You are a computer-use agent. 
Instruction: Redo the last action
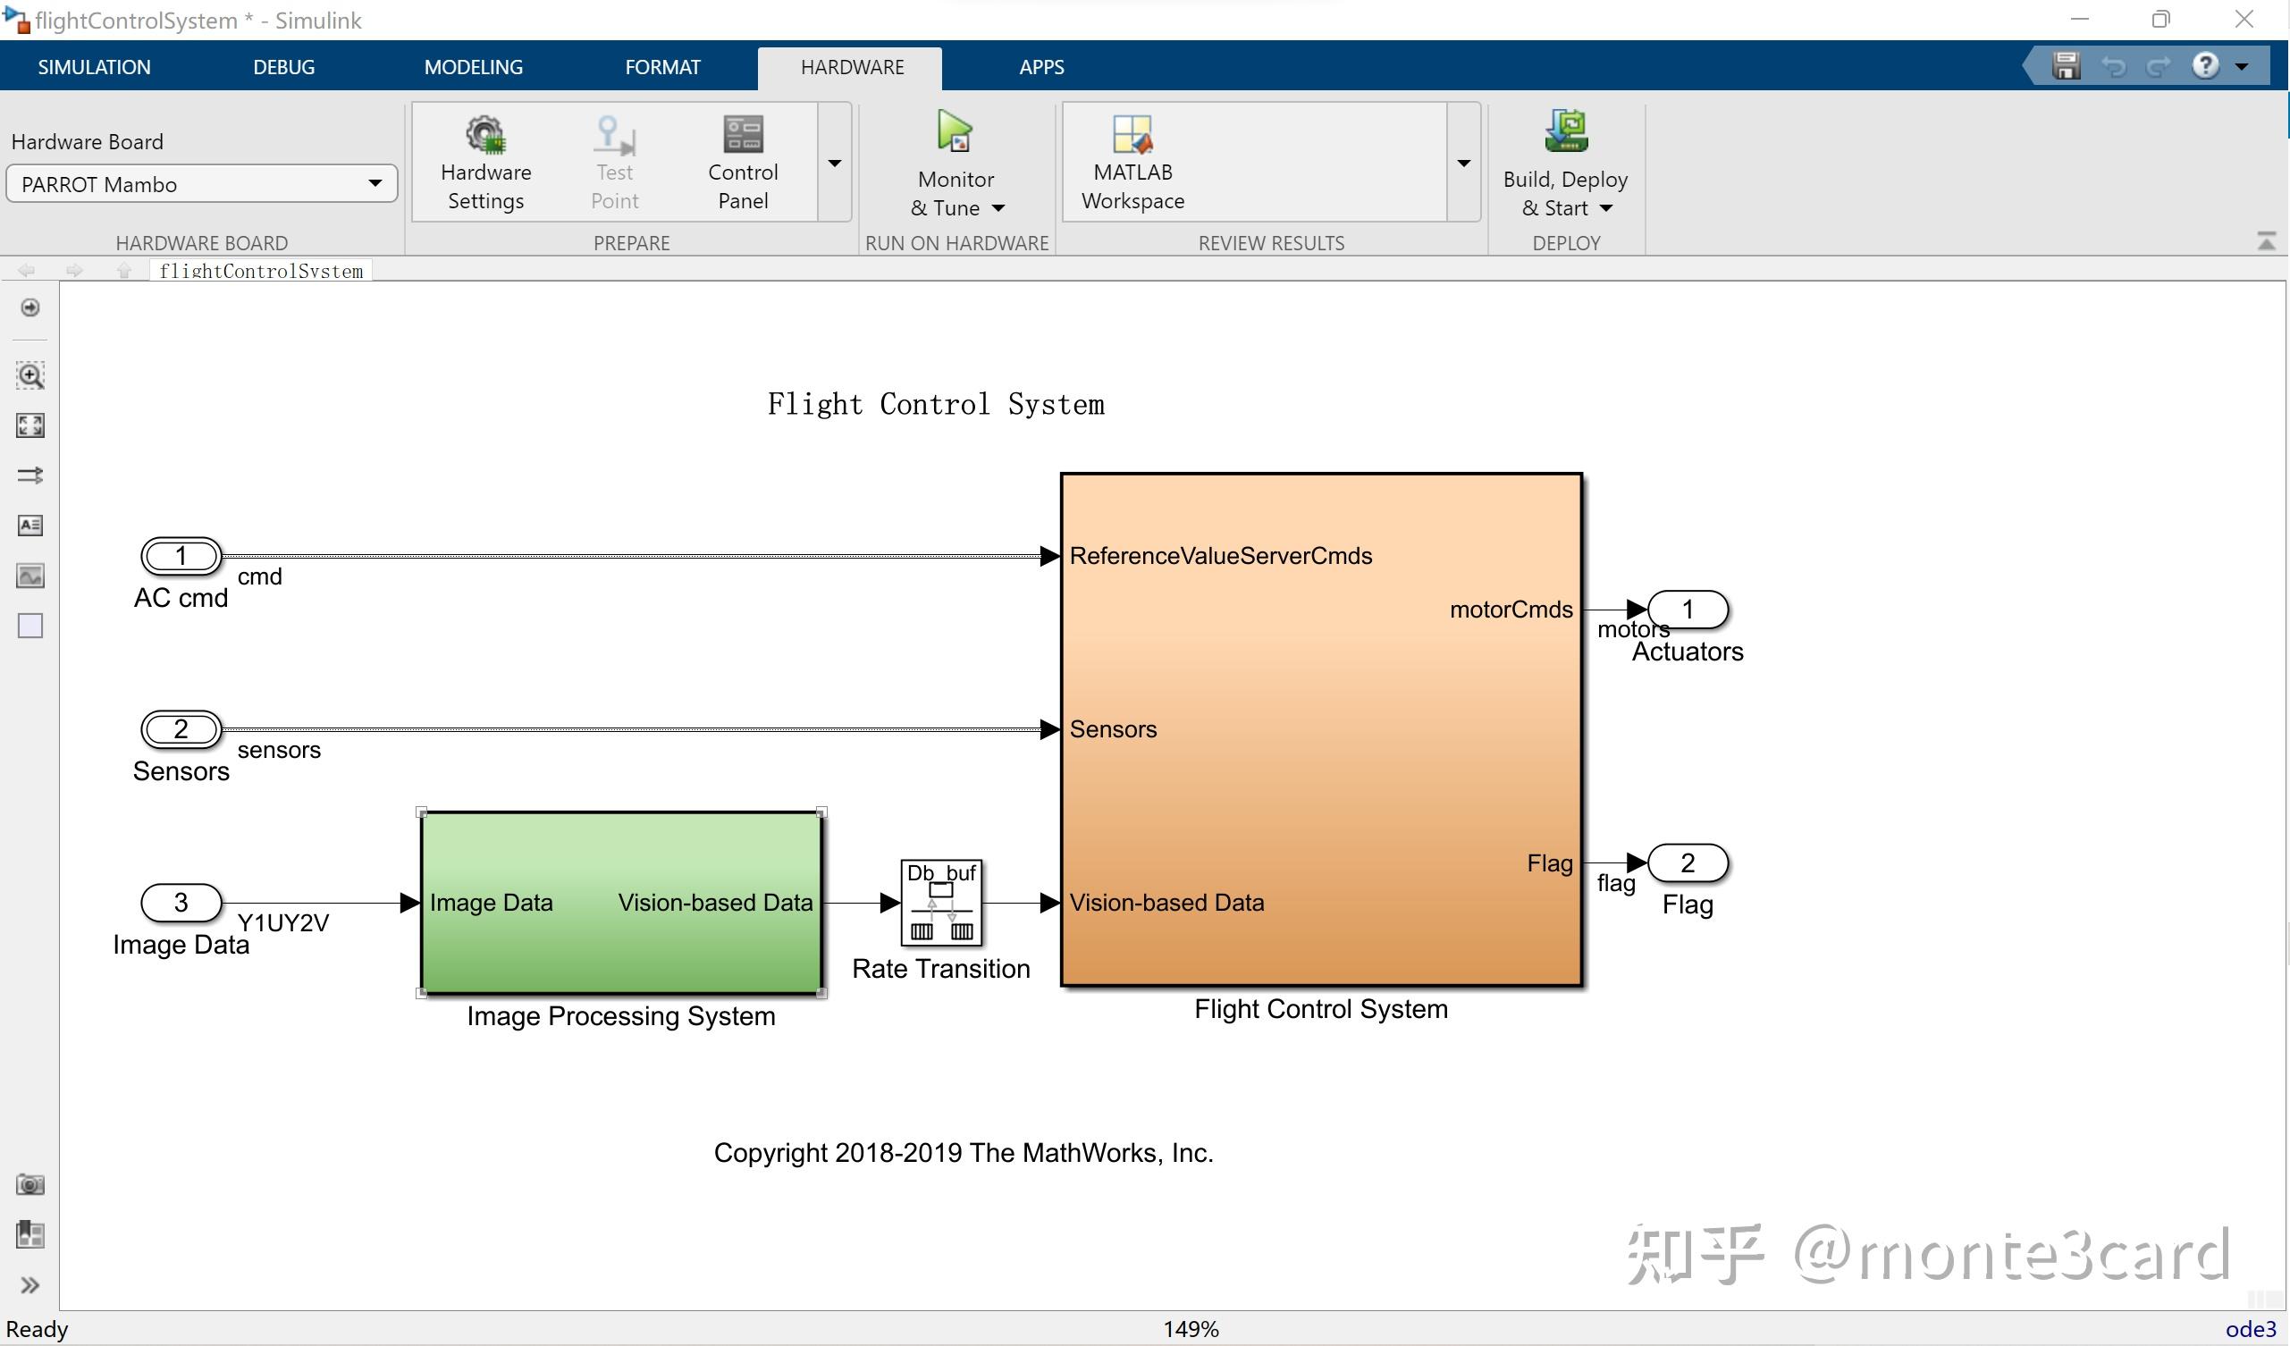pyautogui.click(x=2159, y=66)
